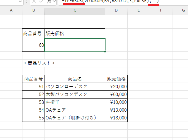
Task: Expand the function list arrow beside fx
Action: (x=54, y=2)
